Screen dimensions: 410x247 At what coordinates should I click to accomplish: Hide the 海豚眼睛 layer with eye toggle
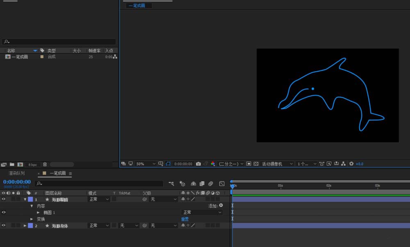pyautogui.click(x=4, y=199)
